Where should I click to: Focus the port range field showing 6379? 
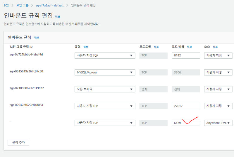click(185, 123)
